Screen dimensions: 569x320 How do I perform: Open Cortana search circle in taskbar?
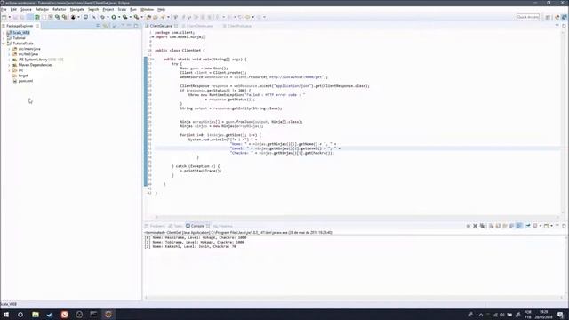(20, 315)
